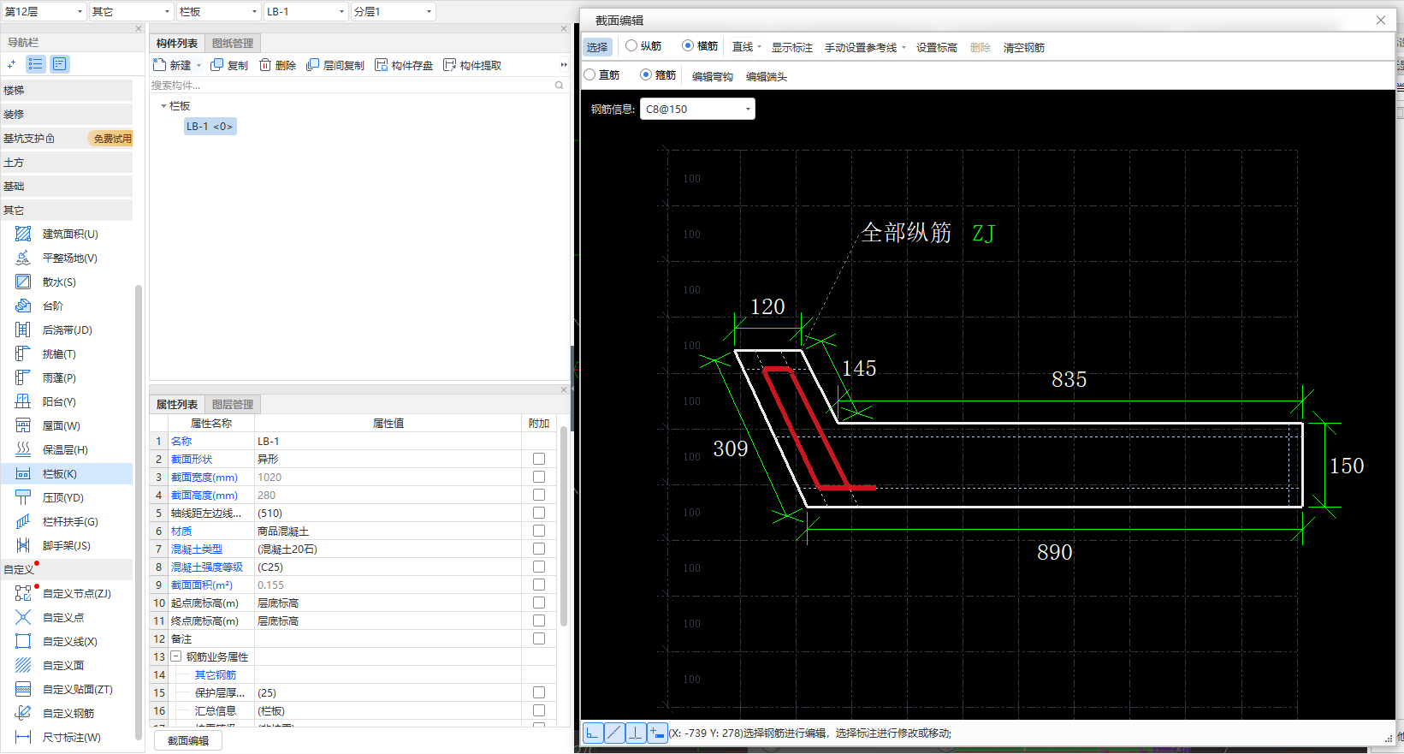Image resolution: width=1404 pixels, height=754 pixels.
Task: Open 构件列表 tab
Action: [x=177, y=44]
